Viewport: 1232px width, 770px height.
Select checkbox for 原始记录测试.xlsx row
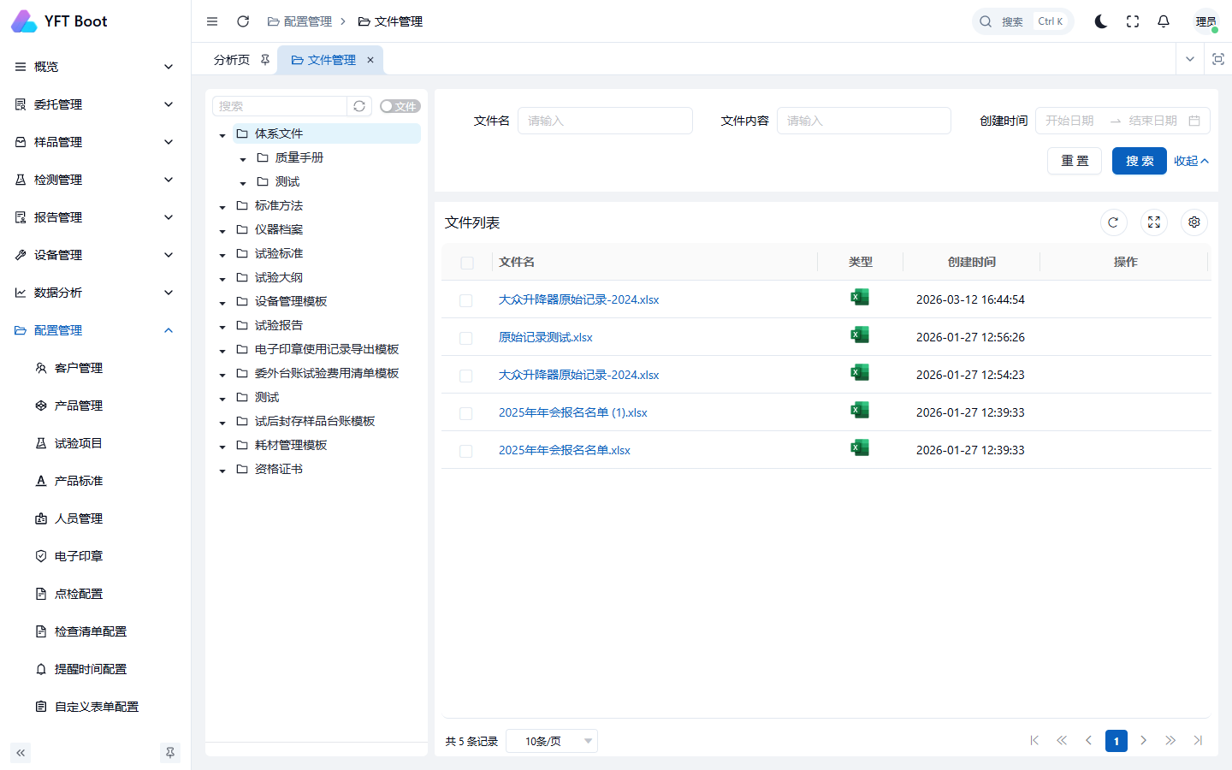click(466, 338)
